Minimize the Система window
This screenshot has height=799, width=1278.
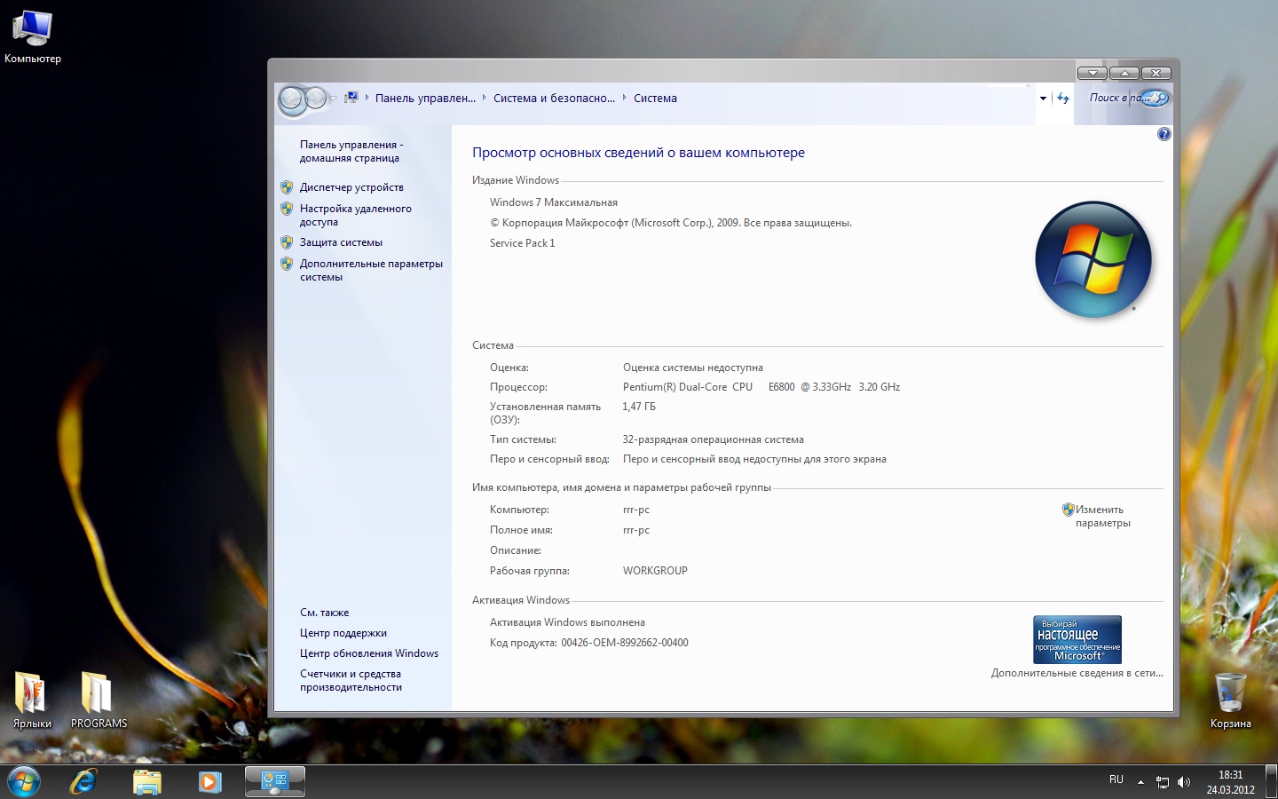click(x=1093, y=73)
